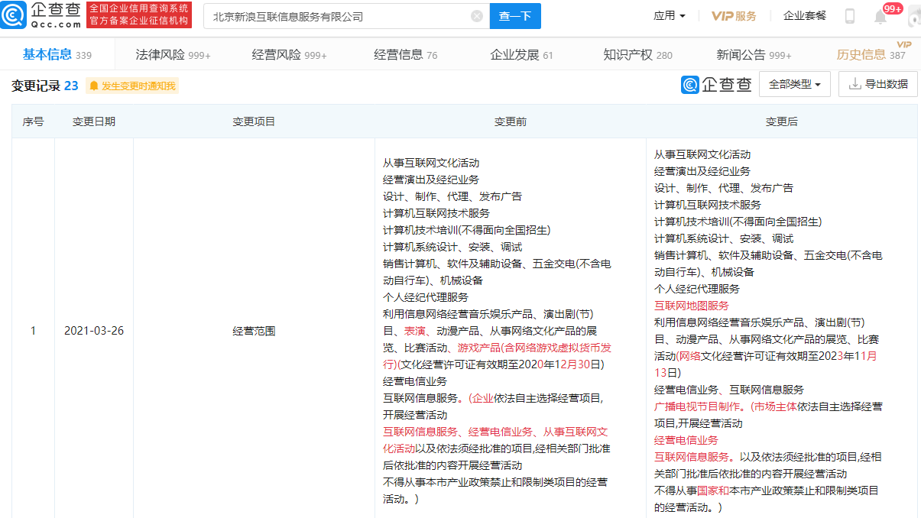Click the 99+ notification badge

[893, 8]
